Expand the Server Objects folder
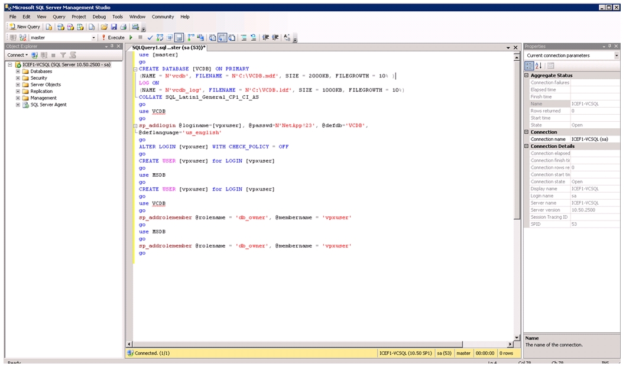Viewport: 626px width, 386px height. point(18,85)
